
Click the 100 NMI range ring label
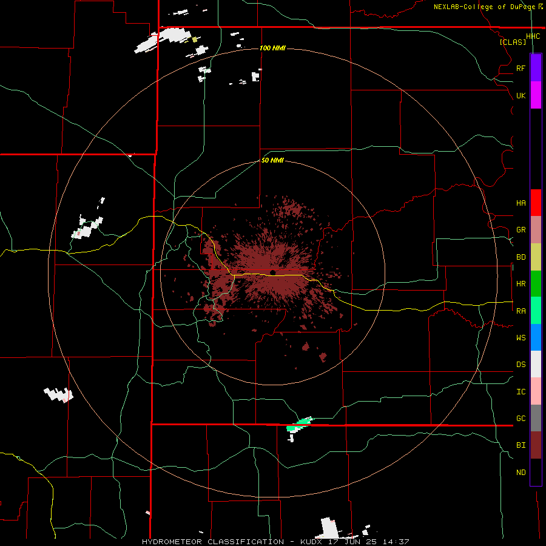[x=272, y=48]
